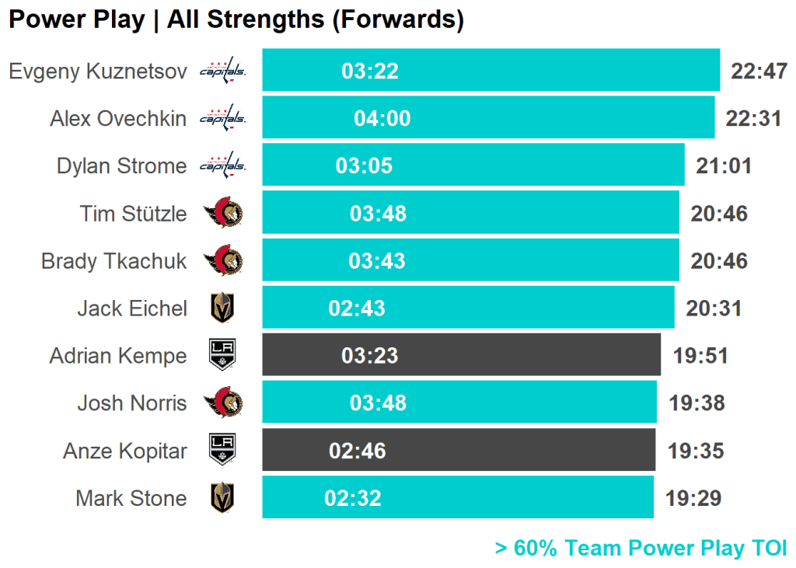Viewport: 796px width, 568px height.
Task: Click Dylan Strome's 21:01 total time label
Action: pyautogui.click(x=724, y=166)
